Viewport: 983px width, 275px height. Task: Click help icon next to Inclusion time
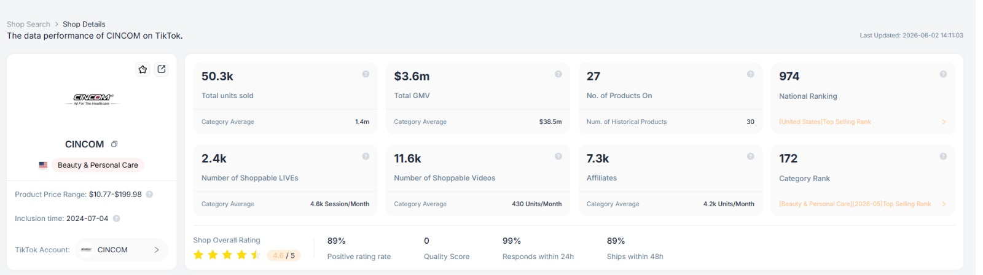click(x=117, y=219)
